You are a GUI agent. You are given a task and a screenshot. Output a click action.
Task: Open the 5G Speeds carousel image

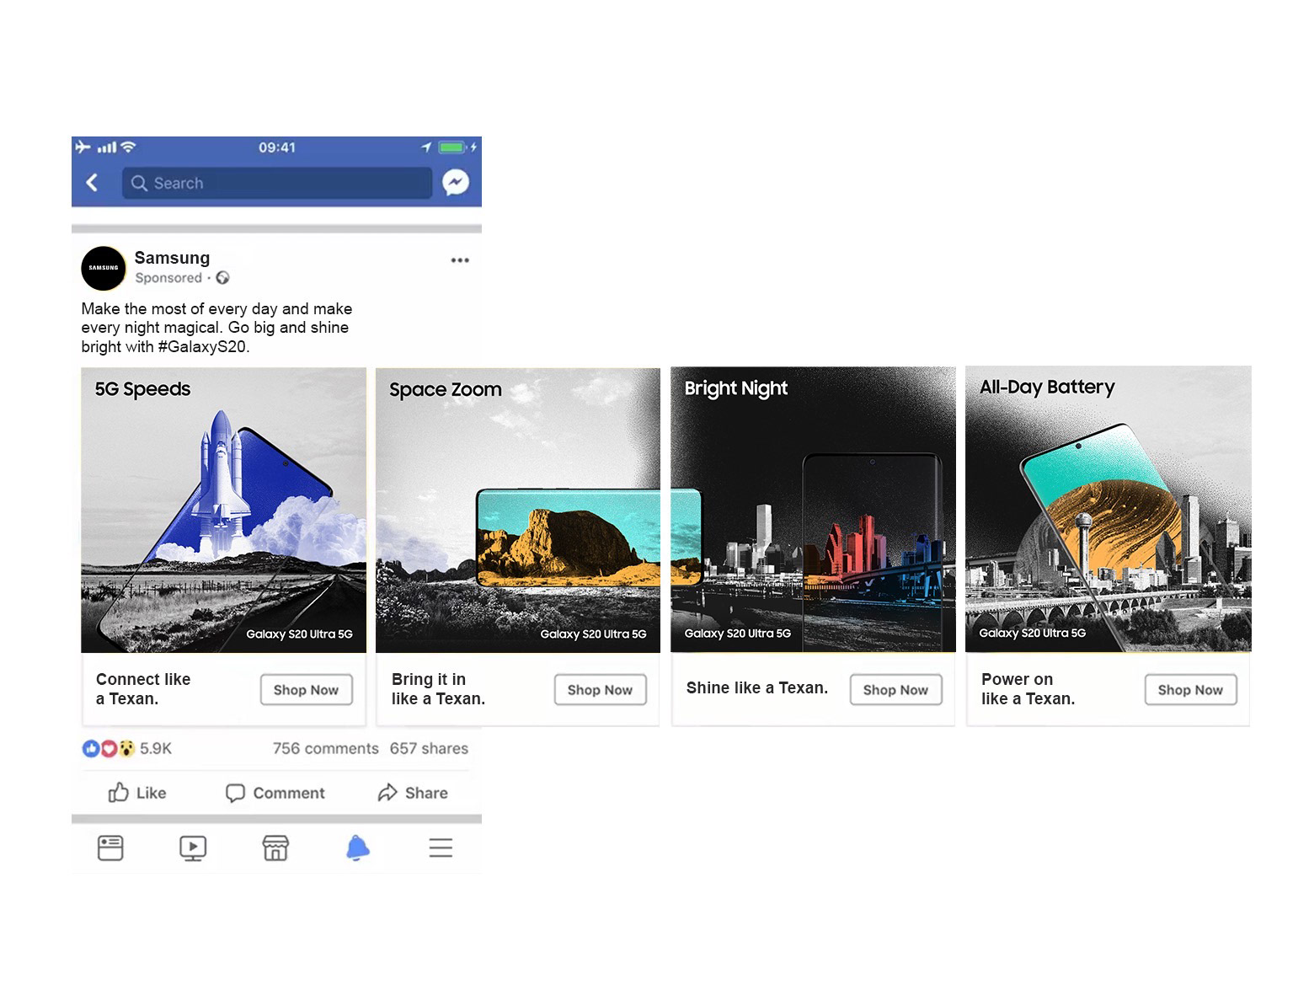coord(223,510)
